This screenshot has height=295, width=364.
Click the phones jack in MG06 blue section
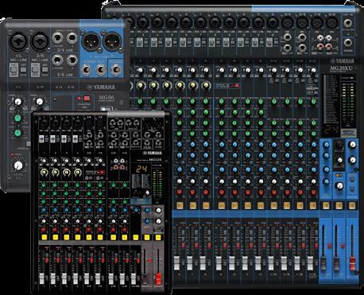[x=116, y=70]
